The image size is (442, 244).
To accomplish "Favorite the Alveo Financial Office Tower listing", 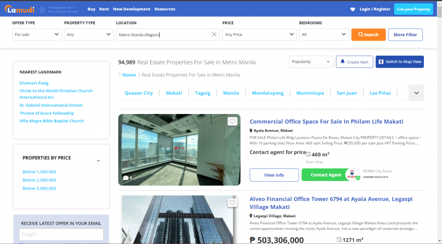I will pos(232,203).
